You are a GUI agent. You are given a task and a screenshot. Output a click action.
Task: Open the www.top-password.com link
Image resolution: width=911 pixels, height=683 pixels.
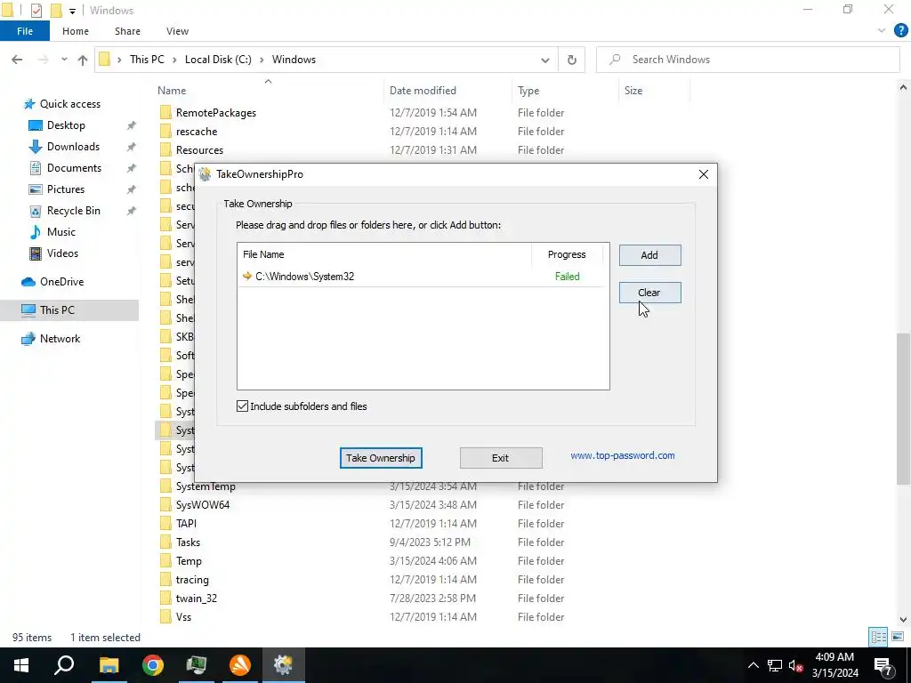point(622,455)
